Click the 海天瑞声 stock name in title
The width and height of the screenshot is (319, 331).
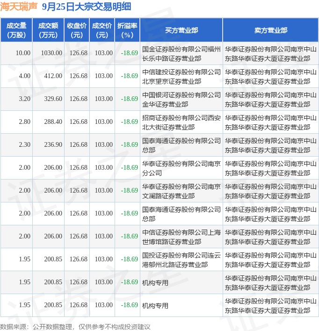click(x=19, y=7)
